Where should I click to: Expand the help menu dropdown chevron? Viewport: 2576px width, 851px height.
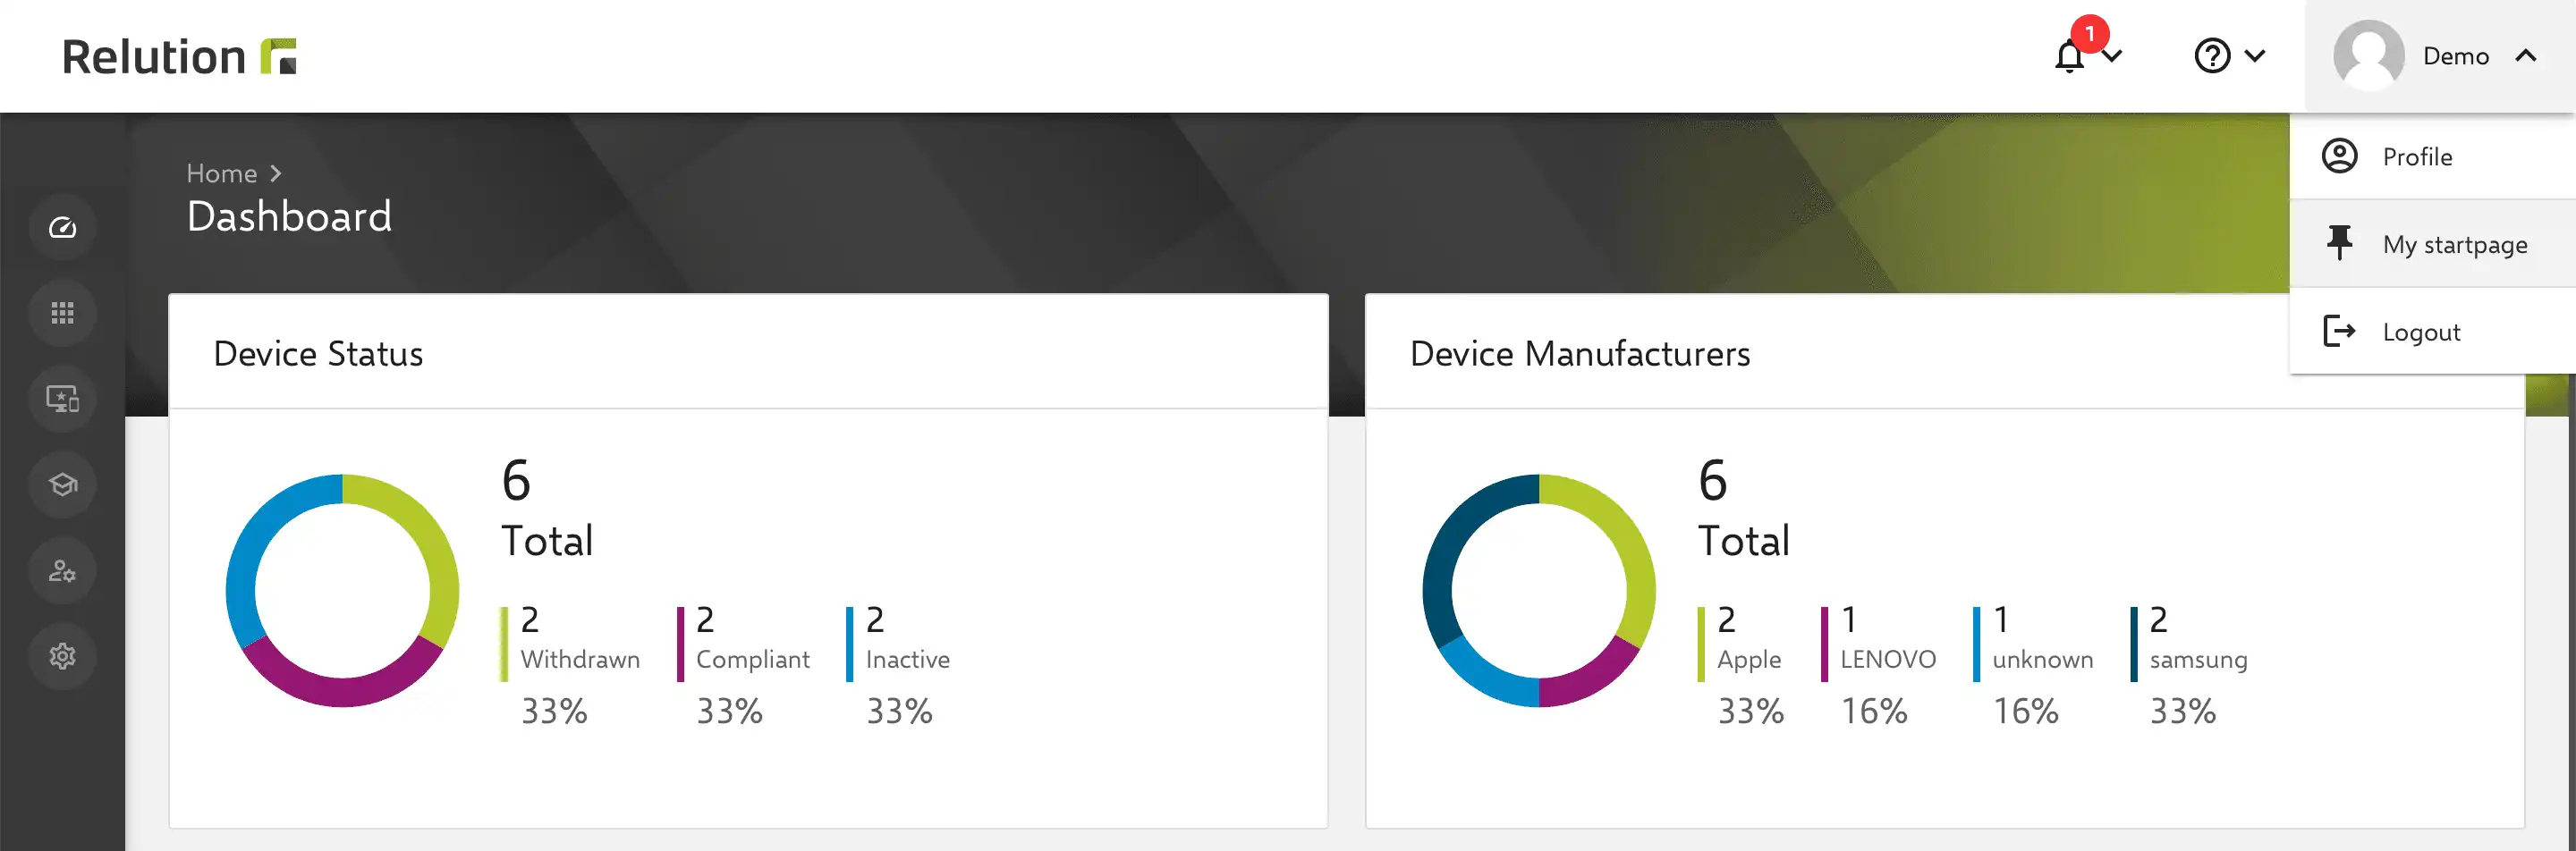(2255, 57)
